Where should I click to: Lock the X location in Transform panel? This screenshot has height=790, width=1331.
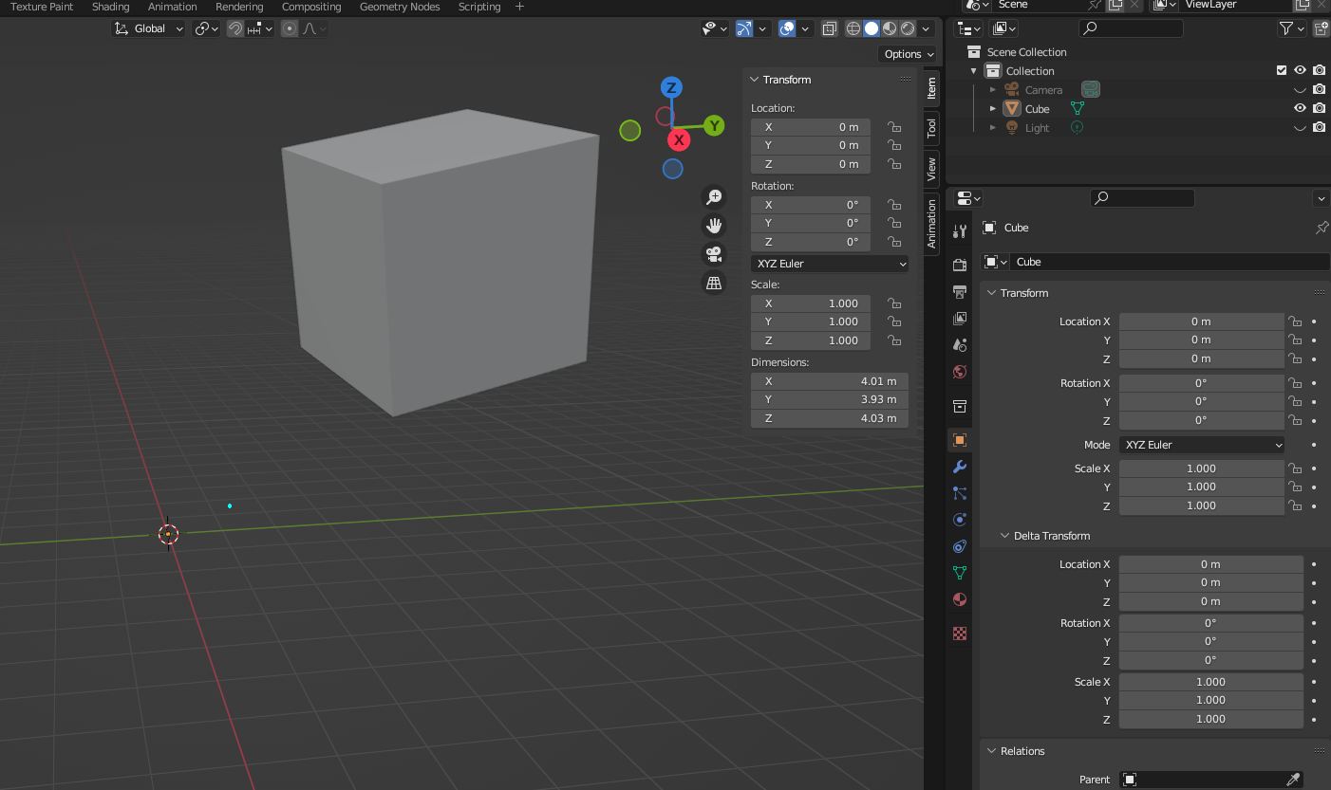894,127
